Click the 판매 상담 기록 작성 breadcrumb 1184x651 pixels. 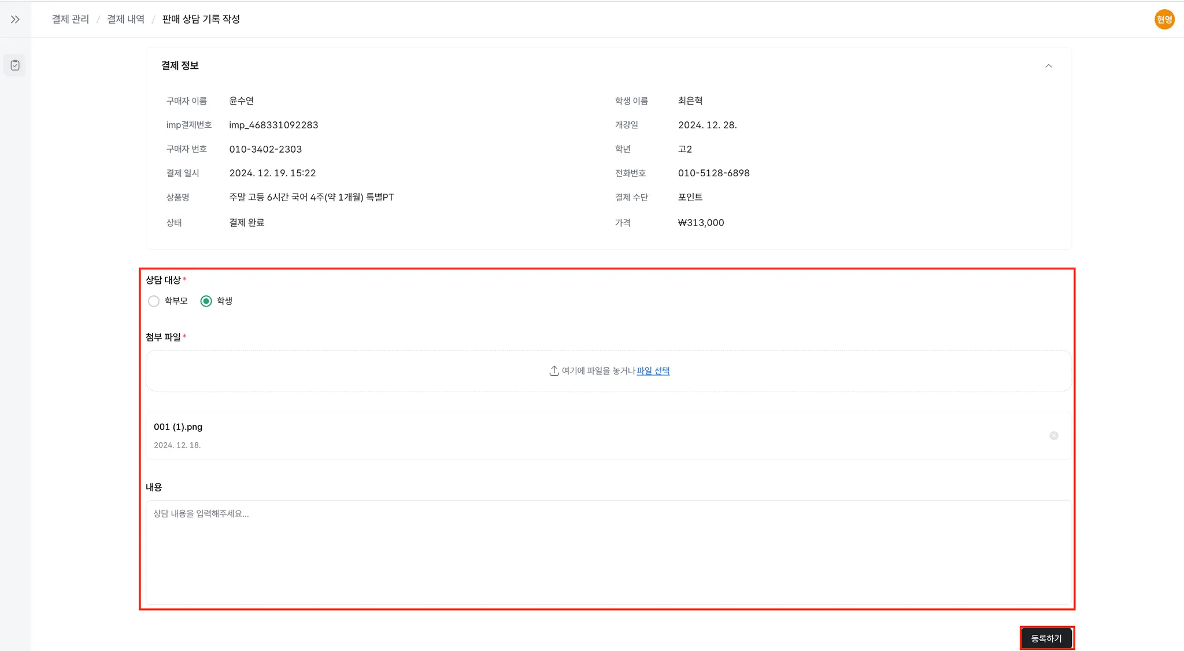click(x=201, y=19)
